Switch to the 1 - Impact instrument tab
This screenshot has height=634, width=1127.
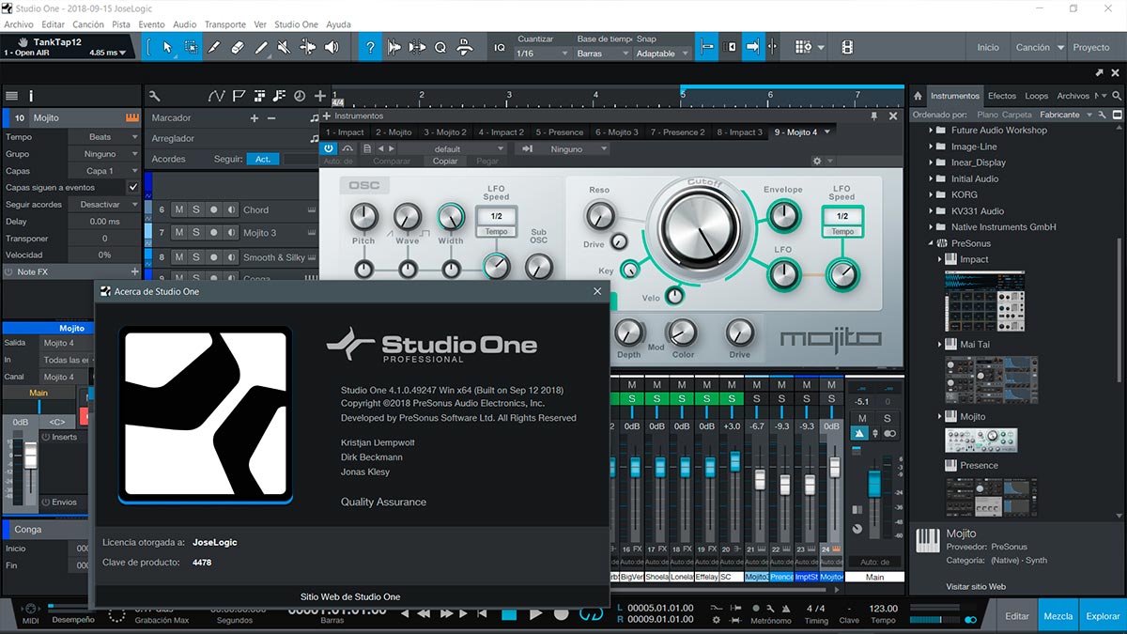(345, 132)
